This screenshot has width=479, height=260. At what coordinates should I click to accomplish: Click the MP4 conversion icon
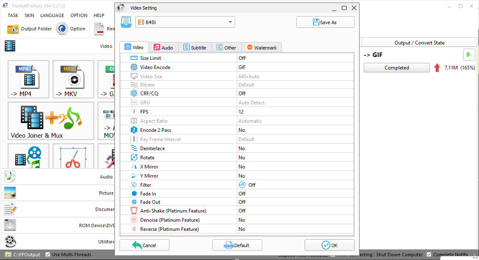(28, 80)
